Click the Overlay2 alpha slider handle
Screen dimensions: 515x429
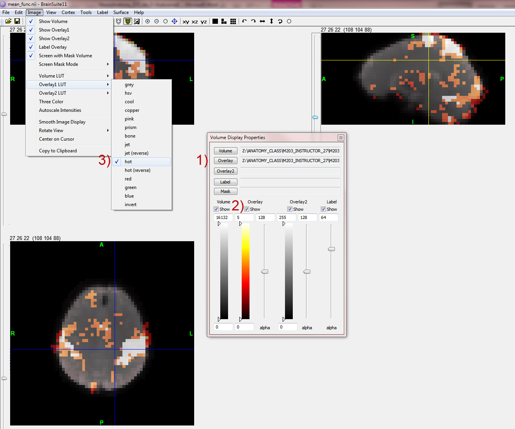(307, 272)
